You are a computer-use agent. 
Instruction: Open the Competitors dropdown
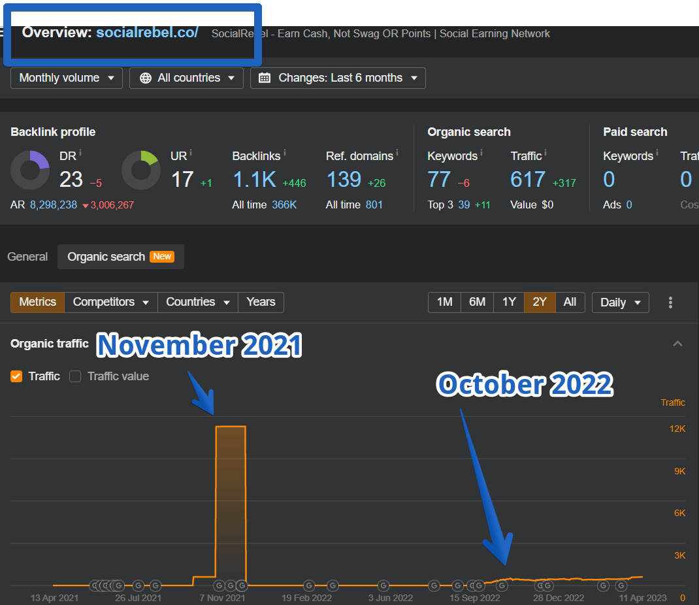(x=111, y=302)
